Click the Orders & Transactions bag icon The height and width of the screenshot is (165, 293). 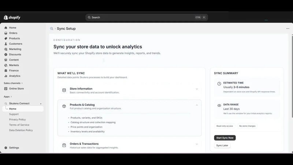click(64, 145)
